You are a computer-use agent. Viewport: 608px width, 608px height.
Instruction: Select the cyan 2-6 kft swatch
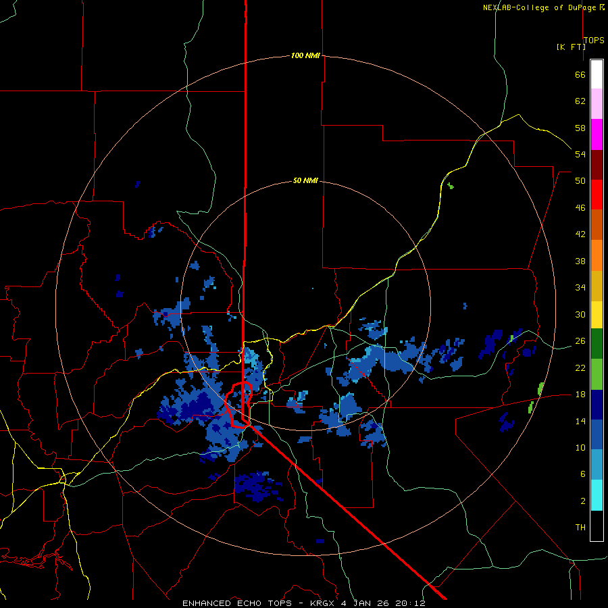pyautogui.click(x=597, y=495)
